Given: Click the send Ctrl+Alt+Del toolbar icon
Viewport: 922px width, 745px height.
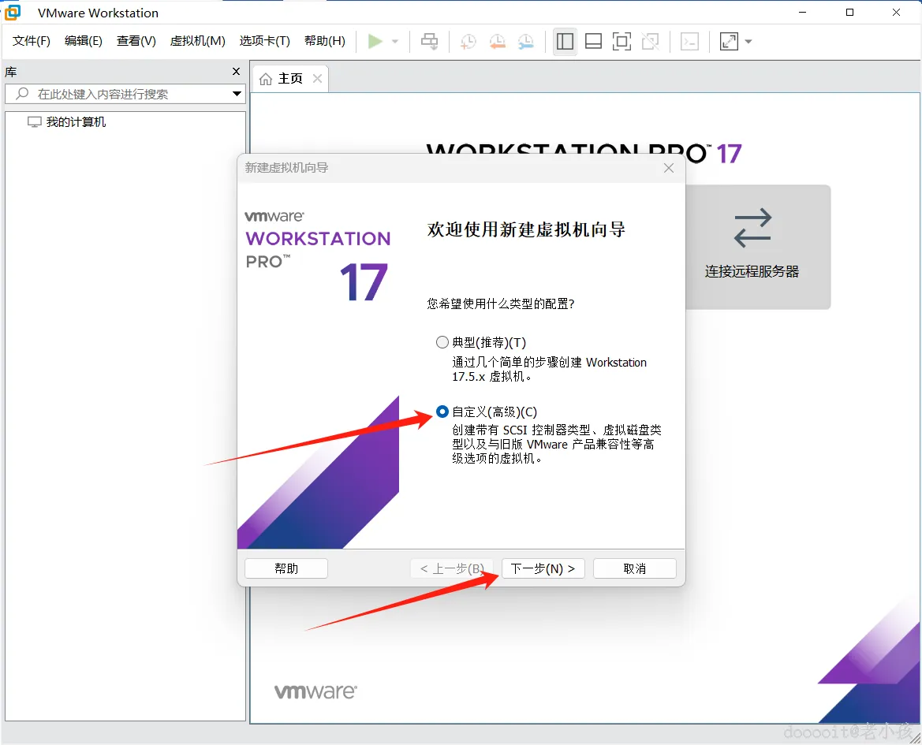Looking at the screenshot, I should point(430,41).
